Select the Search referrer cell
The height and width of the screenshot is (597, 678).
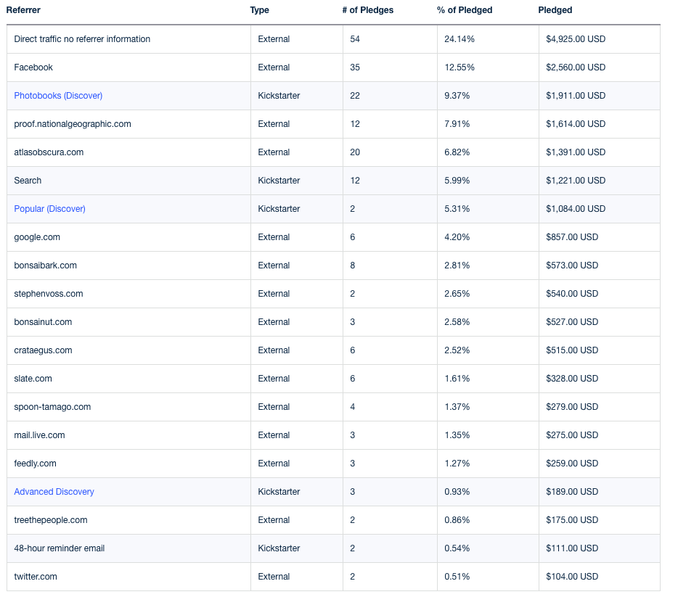pyautogui.click(x=128, y=181)
